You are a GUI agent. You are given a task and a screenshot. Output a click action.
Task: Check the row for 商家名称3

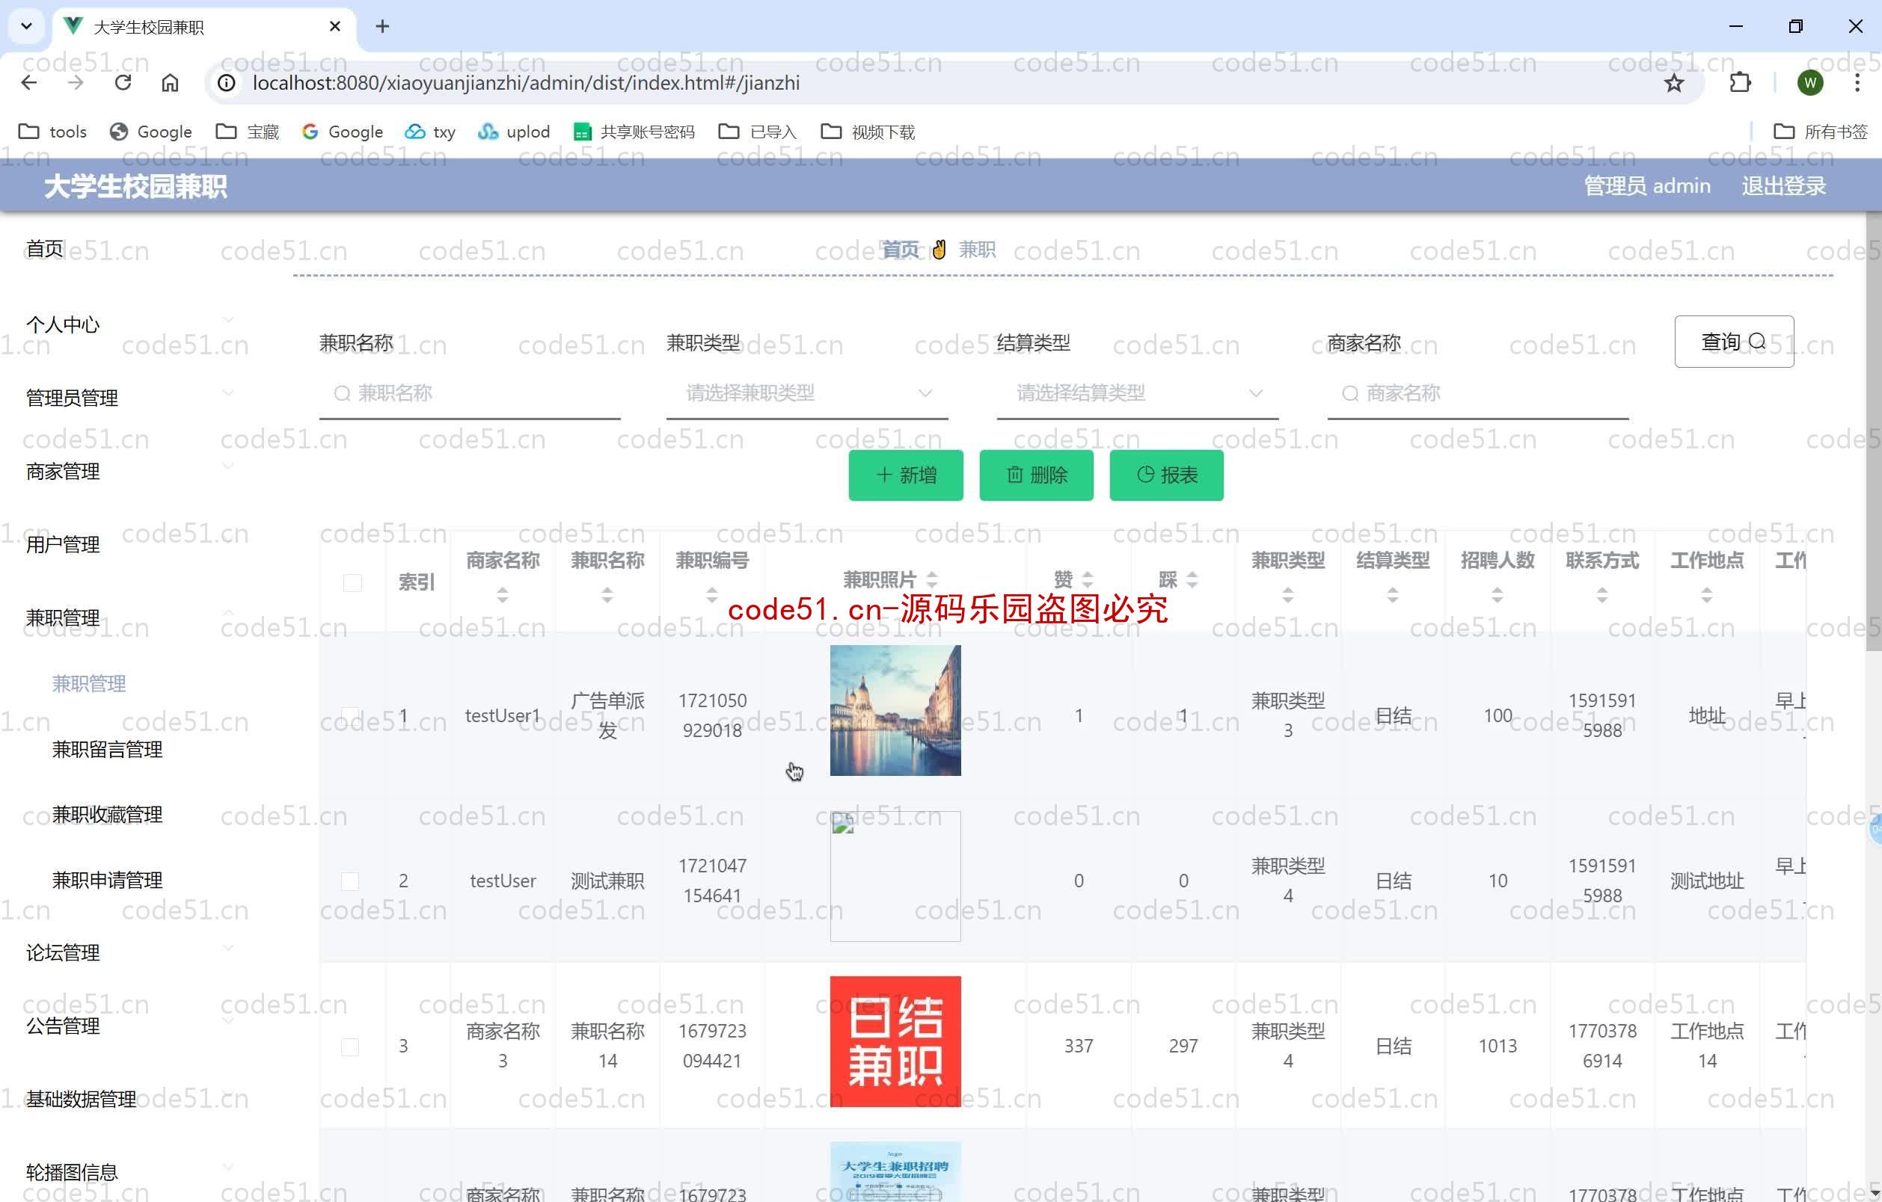click(x=350, y=1047)
